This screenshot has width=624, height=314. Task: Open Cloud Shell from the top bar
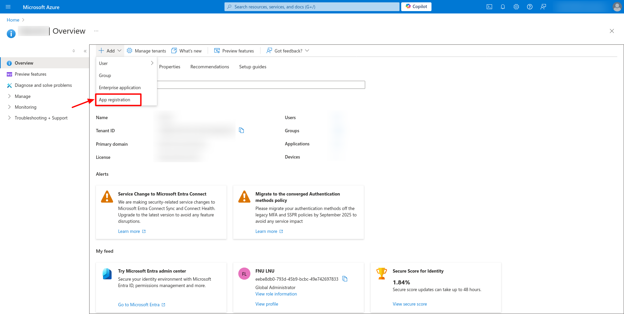[x=489, y=7]
